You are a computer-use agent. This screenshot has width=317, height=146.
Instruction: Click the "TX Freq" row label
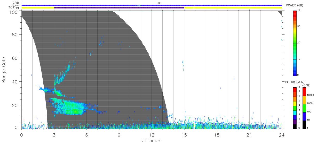14,8
